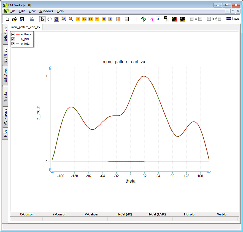Screen dimensions: 243x232
Task: Select the arrow pointer tool
Action: [42, 19]
